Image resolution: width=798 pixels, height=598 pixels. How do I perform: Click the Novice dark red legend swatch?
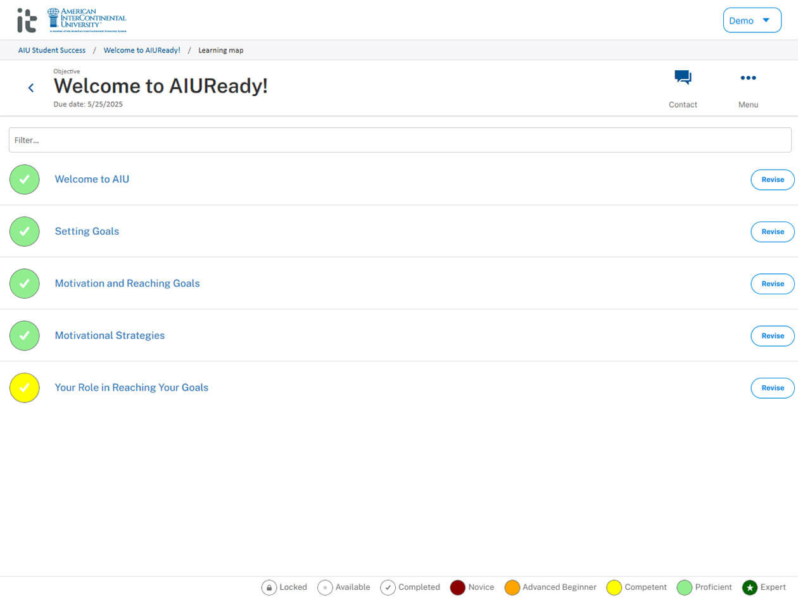point(458,587)
